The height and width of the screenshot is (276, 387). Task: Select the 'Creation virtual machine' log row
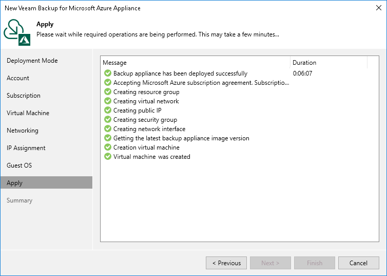point(146,148)
